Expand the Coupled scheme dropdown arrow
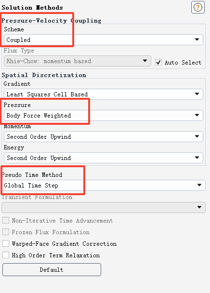Viewport: 210px width, 293px height. (x=197, y=40)
